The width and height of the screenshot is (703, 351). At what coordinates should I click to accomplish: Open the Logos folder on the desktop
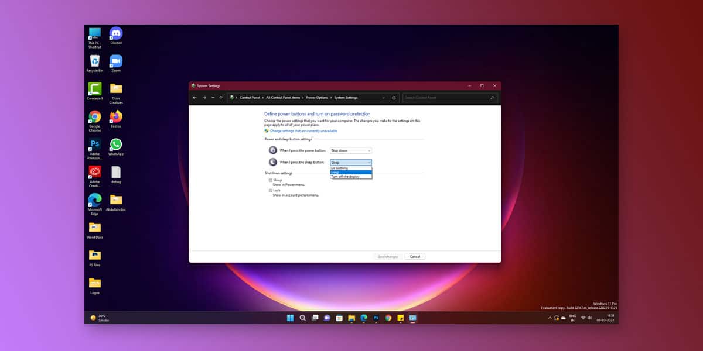[94, 285]
